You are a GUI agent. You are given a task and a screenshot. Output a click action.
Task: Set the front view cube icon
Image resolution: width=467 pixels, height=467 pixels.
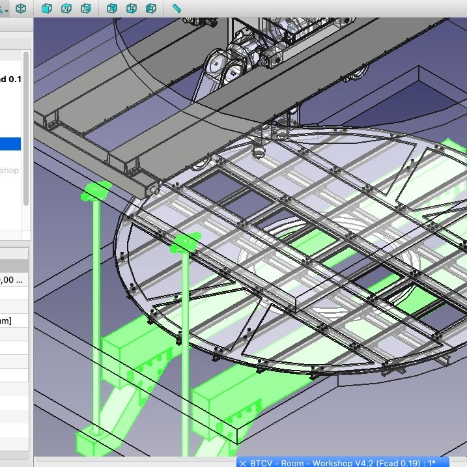click(x=47, y=8)
